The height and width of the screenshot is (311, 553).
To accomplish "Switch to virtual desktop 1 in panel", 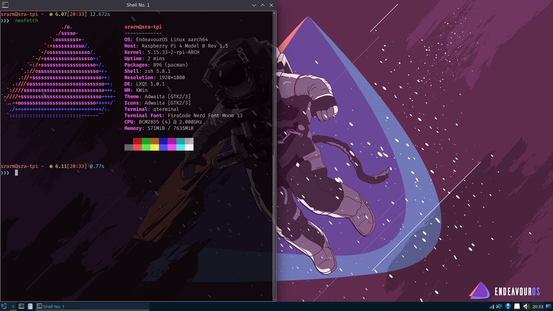I will (x=13, y=306).
